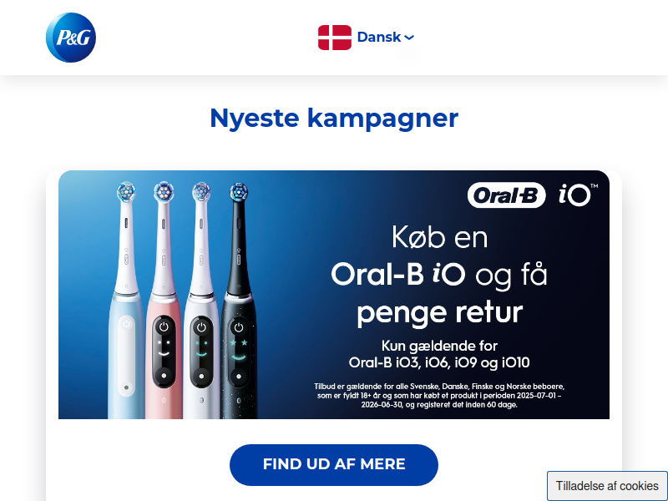Click the Oral-B logo badge

click(x=506, y=195)
